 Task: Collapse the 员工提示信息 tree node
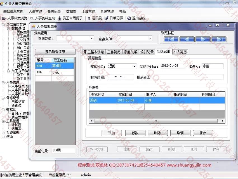pos(8,71)
